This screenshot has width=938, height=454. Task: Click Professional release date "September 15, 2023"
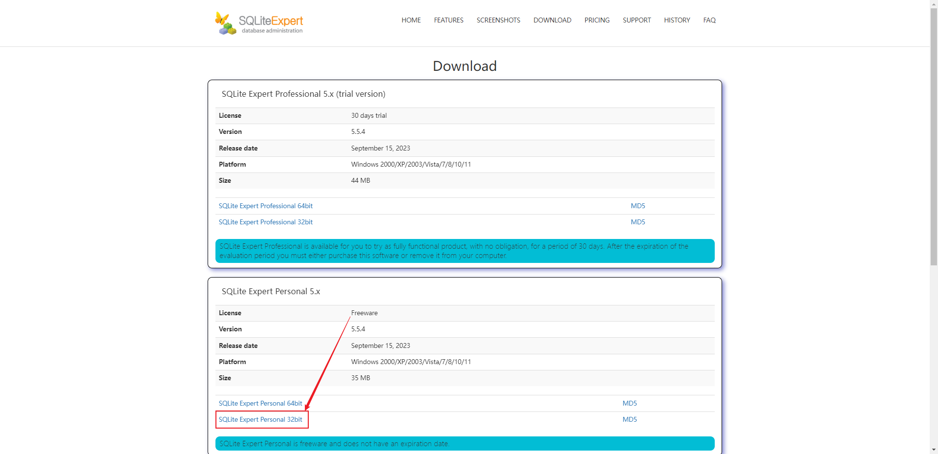click(x=381, y=148)
